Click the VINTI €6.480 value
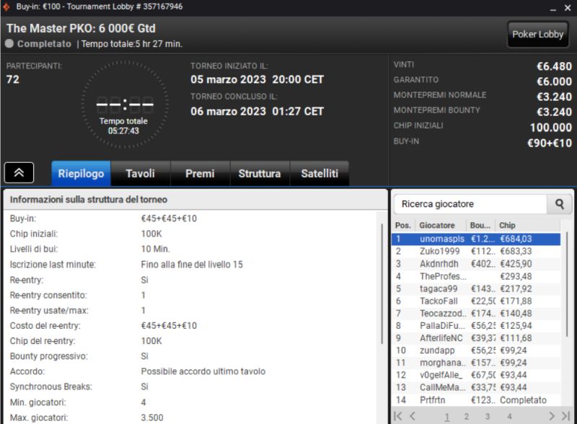This screenshot has width=577, height=424. click(554, 66)
